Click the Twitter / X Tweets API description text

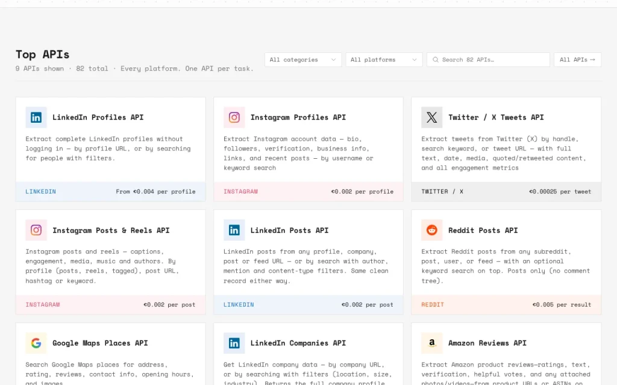504,153
